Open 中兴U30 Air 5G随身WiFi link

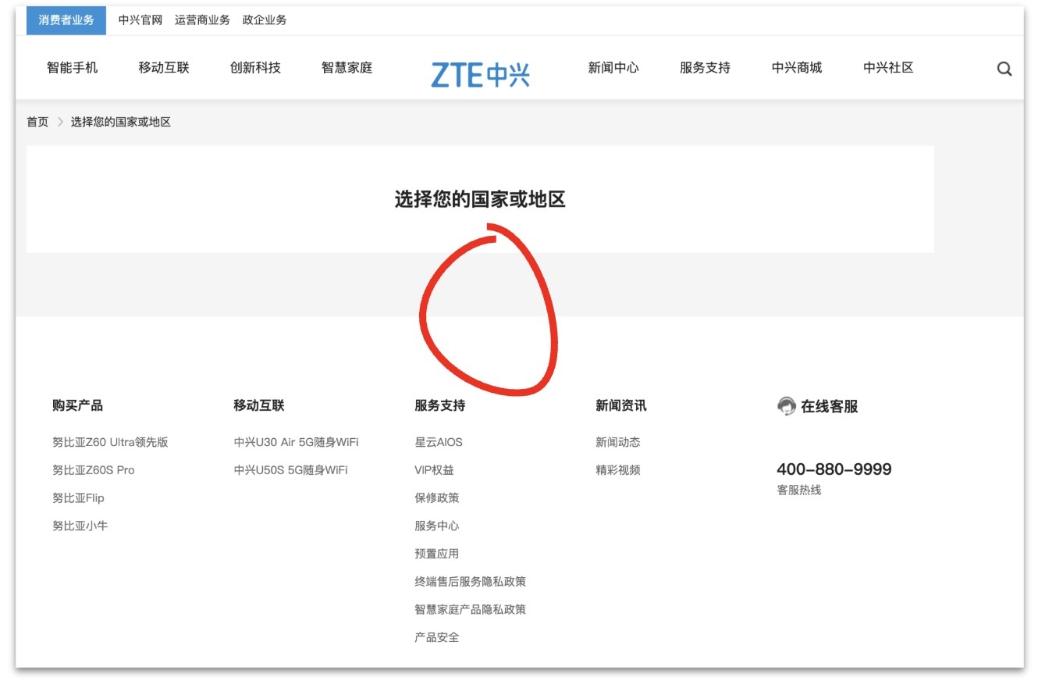(296, 442)
